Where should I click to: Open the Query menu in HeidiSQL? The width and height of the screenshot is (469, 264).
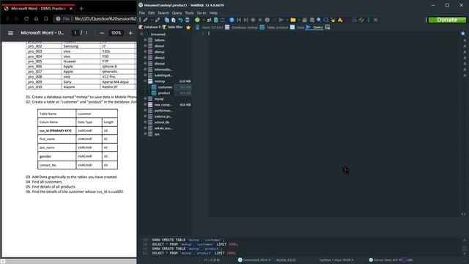tap(177, 13)
